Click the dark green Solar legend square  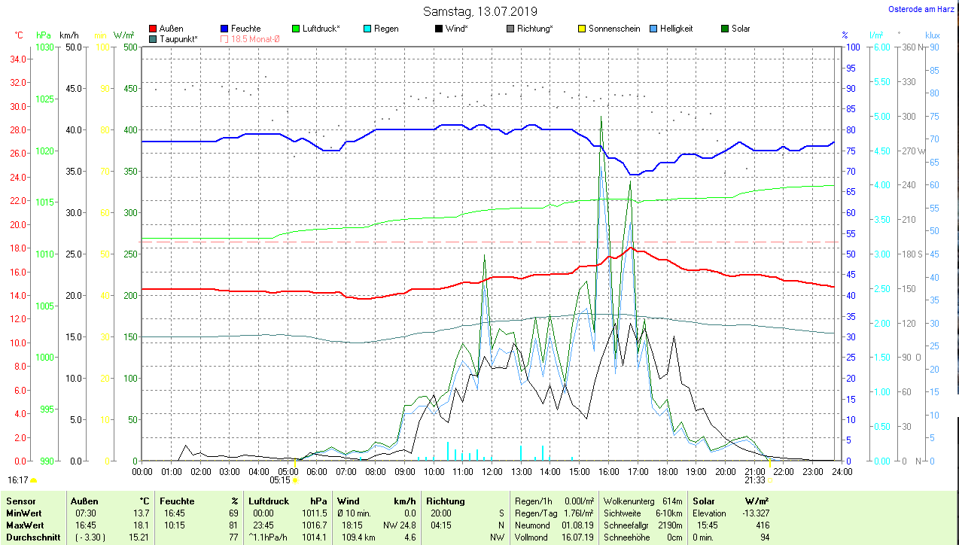click(725, 29)
